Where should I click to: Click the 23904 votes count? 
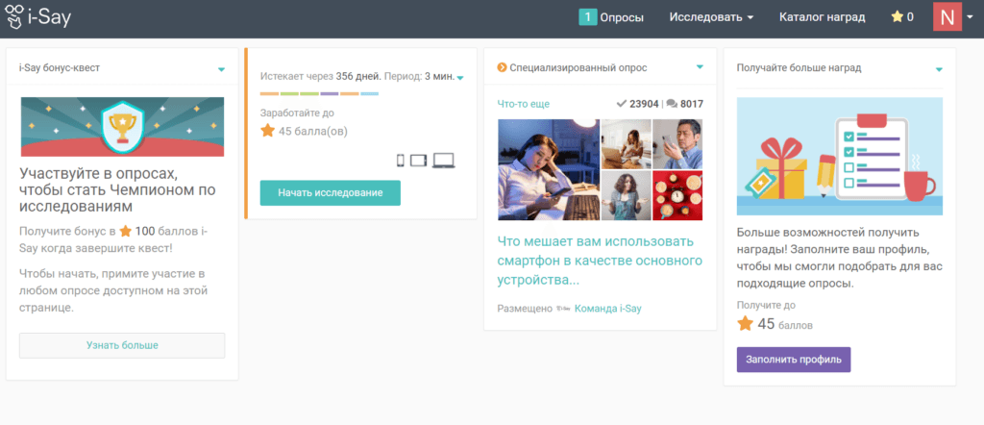644,104
